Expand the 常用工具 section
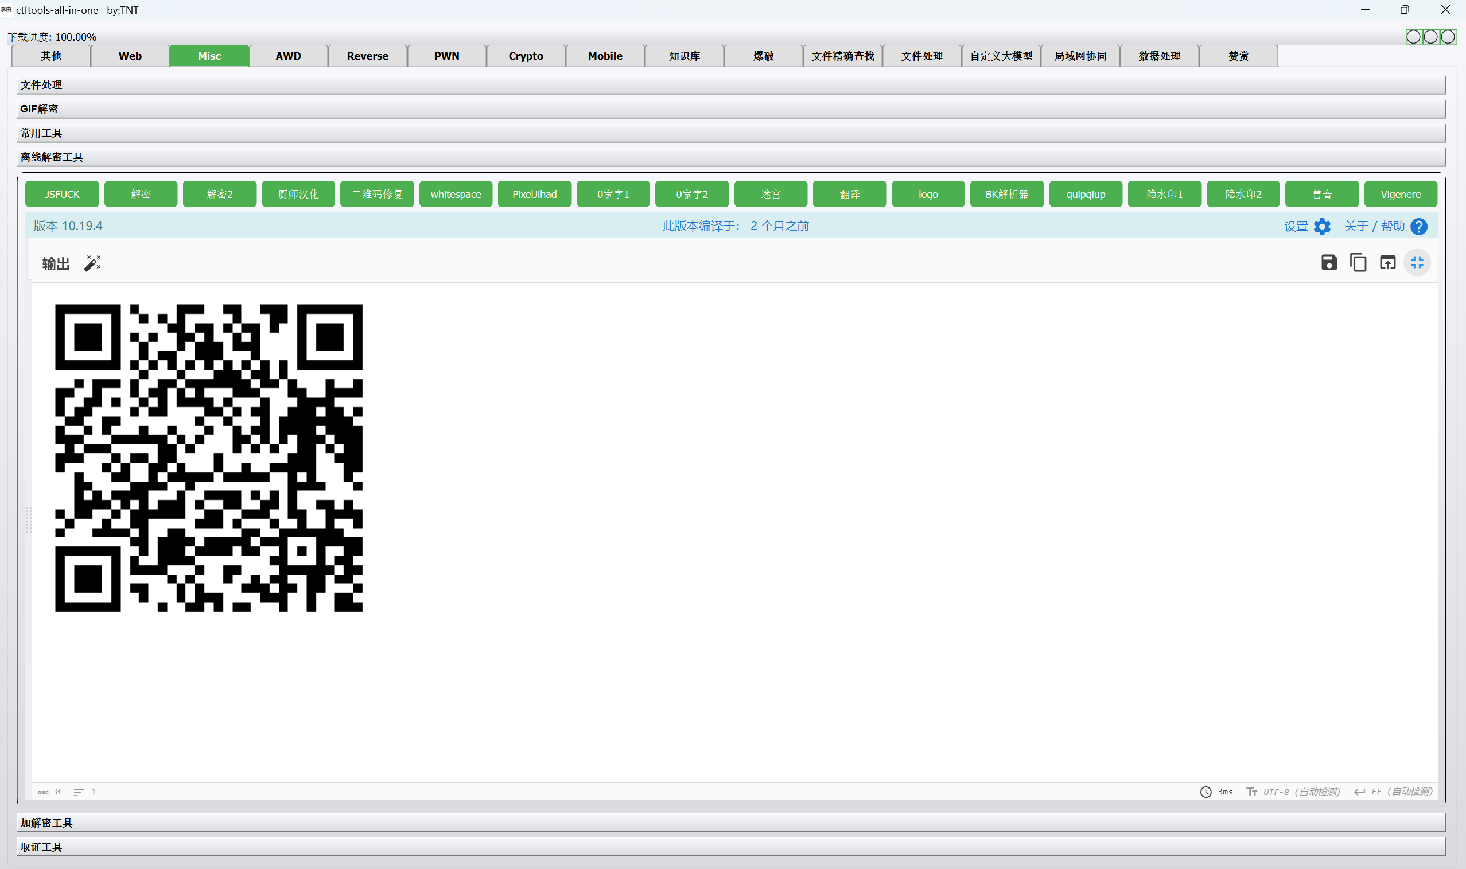1466x869 pixels. [x=731, y=133]
